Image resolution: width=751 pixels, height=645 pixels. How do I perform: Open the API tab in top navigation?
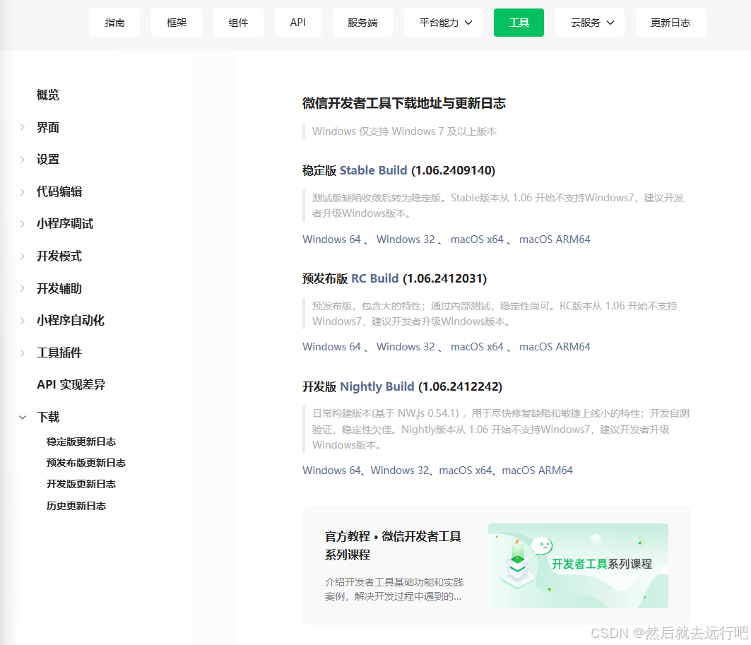click(298, 23)
